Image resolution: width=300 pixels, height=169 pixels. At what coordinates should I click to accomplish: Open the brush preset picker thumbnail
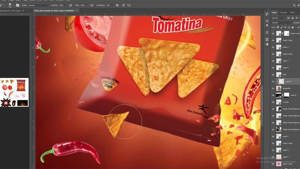coord(10,5)
